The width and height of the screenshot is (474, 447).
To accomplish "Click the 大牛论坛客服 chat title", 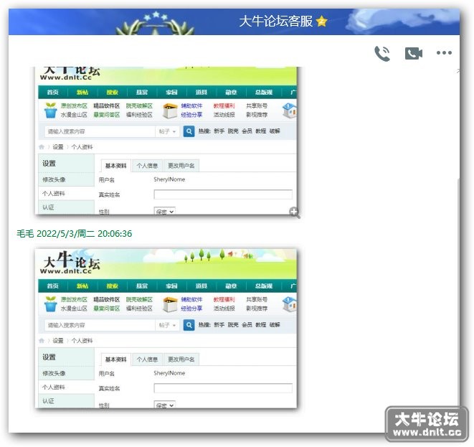I will pos(275,22).
